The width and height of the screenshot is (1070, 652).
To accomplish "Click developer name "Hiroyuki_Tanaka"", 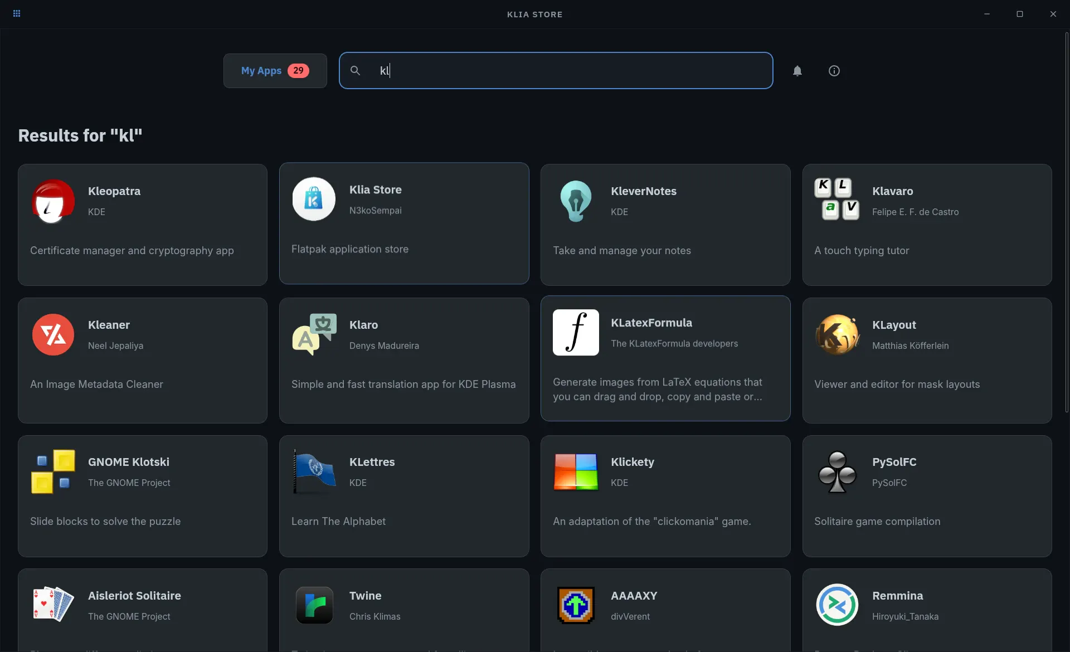I will [x=906, y=617].
